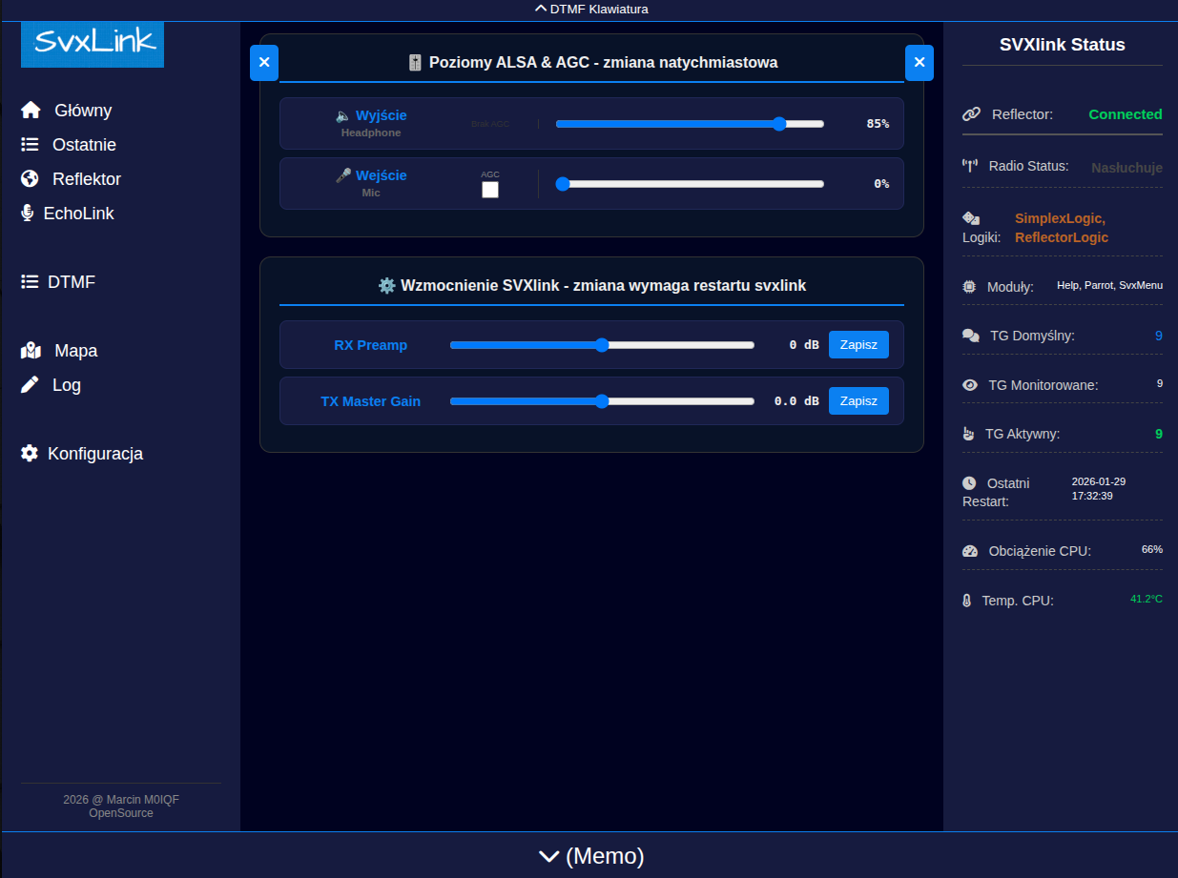Close panel using the left X button

coord(264,63)
